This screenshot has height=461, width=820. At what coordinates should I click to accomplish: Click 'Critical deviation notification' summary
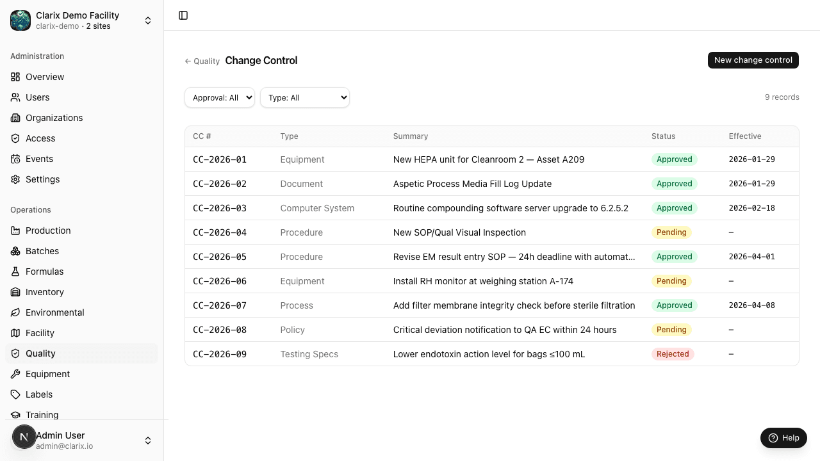505,330
